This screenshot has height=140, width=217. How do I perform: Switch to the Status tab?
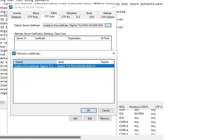click(x=36, y=13)
